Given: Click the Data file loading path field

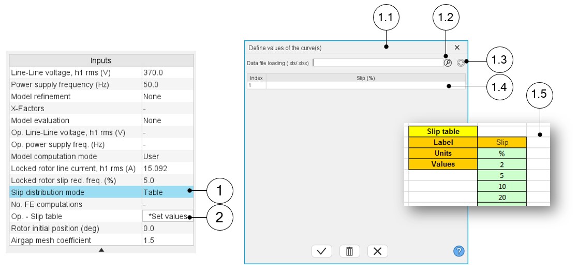Looking at the screenshot, I should click(x=377, y=63).
